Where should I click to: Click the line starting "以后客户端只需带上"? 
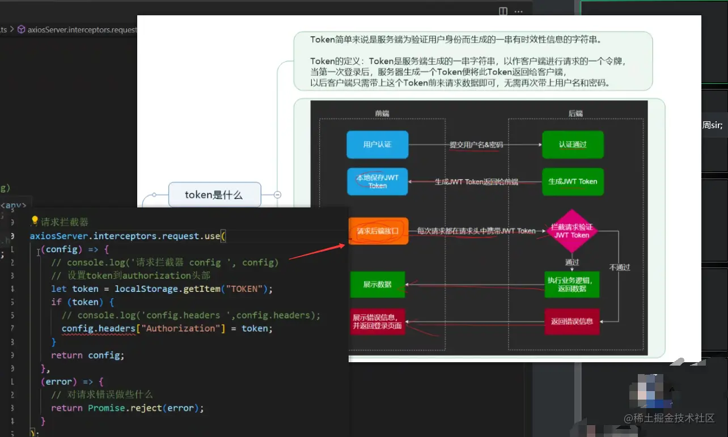(x=460, y=83)
